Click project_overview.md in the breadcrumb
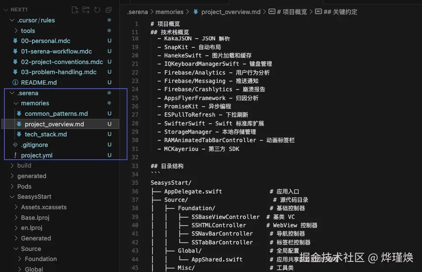The width and height of the screenshot is (422, 272). point(231,12)
